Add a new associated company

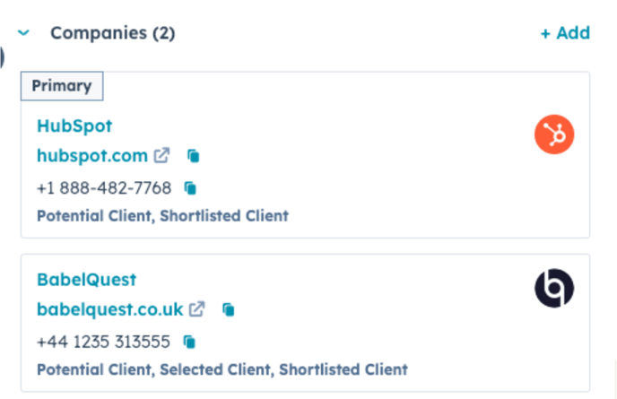pos(566,33)
